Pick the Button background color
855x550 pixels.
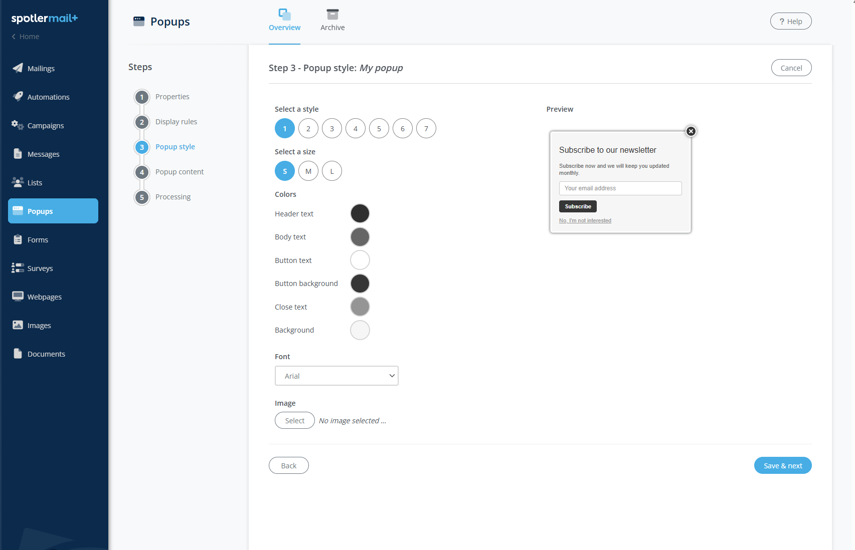click(x=360, y=284)
